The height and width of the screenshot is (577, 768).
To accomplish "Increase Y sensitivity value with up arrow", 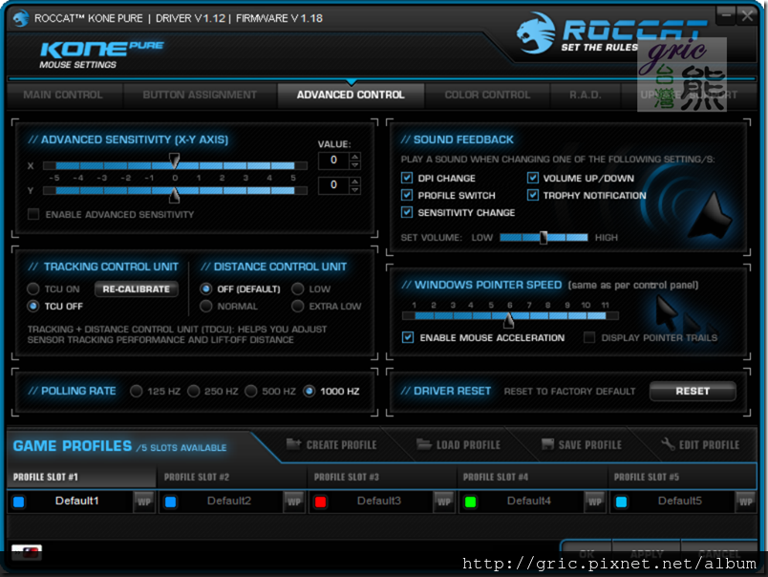I will [x=355, y=182].
